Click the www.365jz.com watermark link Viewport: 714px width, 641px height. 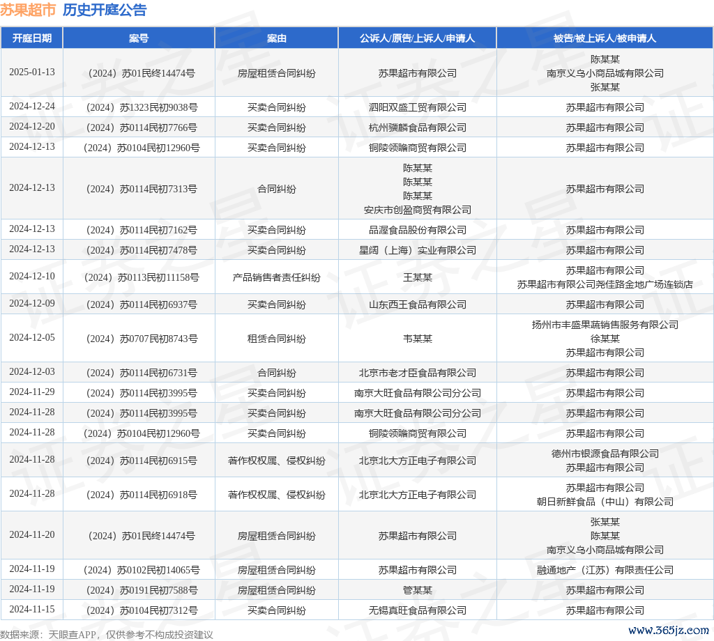[x=669, y=630]
